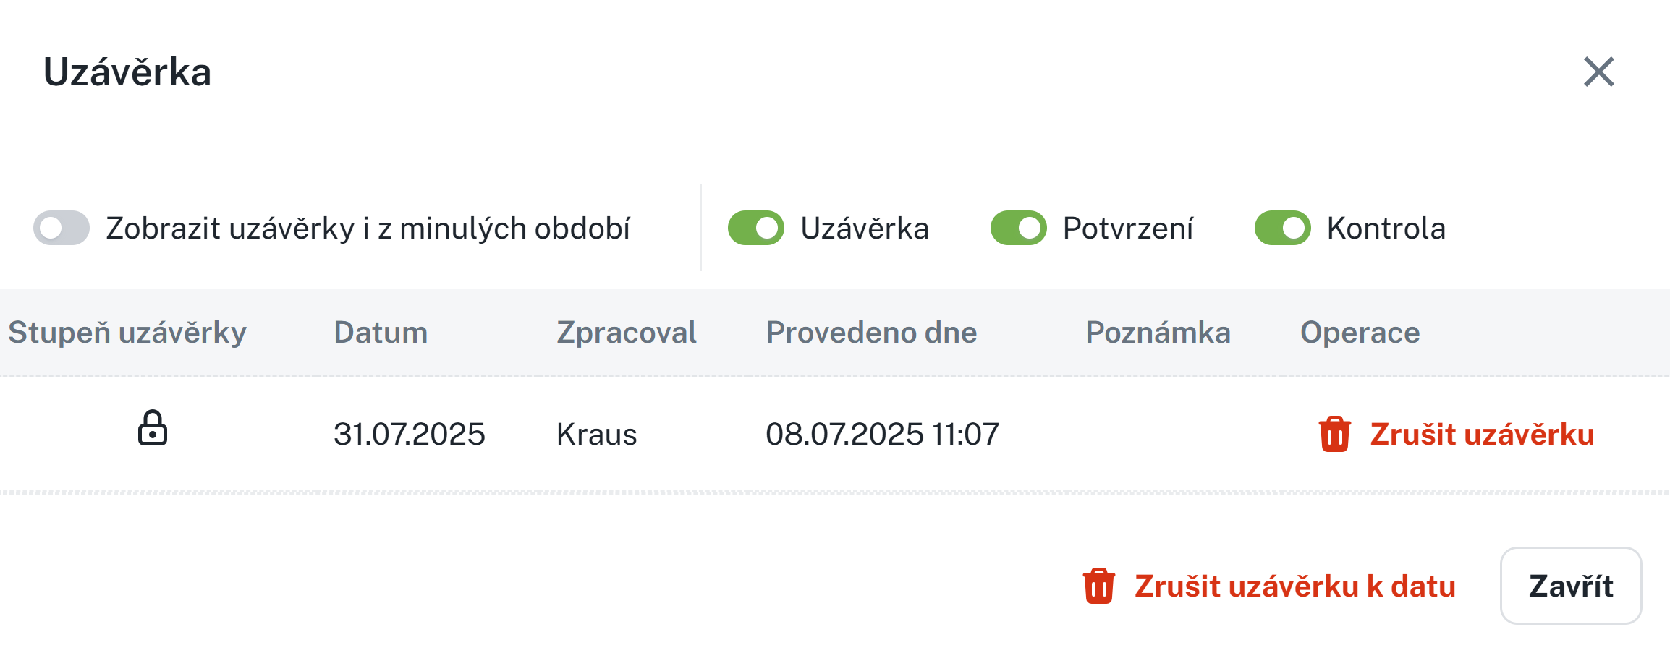Image resolution: width=1670 pixels, height=666 pixels.
Task: Click the red trash icon beside Zrušit uzávěrku
Action: click(1334, 435)
